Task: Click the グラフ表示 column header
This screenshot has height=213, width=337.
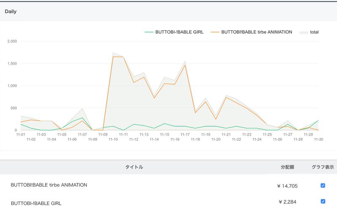Action: click(x=323, y=167)
